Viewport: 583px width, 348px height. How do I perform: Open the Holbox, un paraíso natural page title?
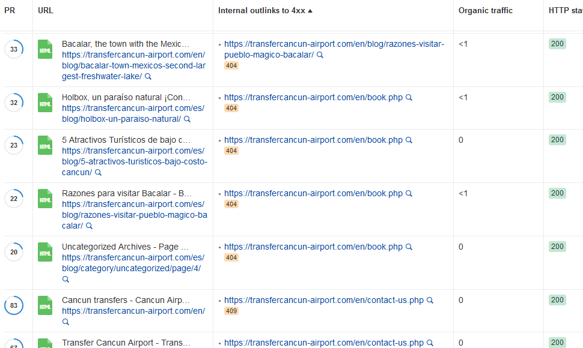[x=126, y=97]
